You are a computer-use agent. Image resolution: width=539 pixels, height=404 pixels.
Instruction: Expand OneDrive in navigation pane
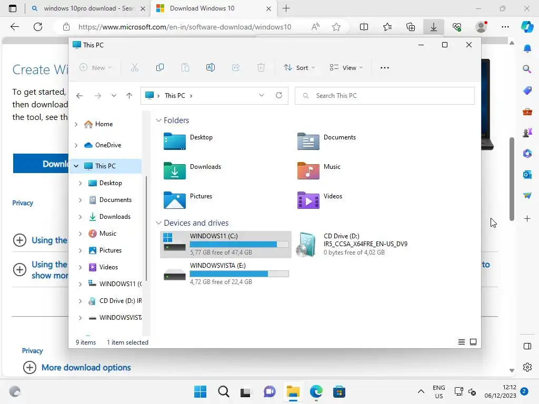pyautogui.click(x=76, y=145)
